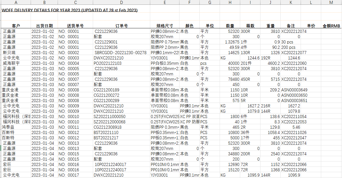Select column K header

click(291, 3)
